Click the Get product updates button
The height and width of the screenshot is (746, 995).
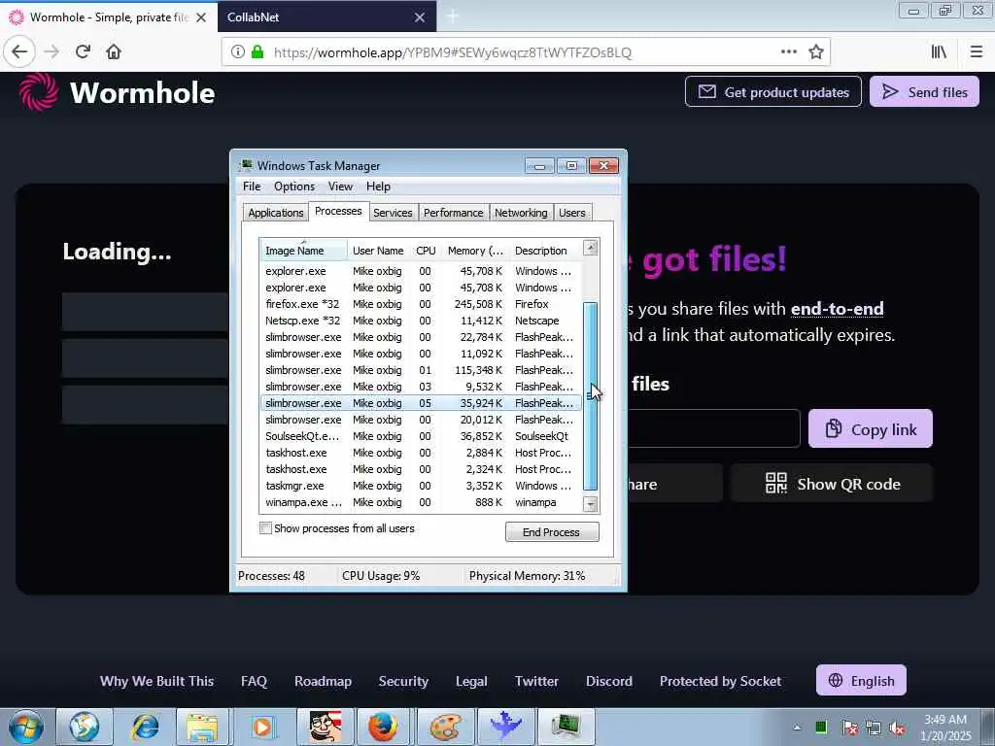(772, 92)
